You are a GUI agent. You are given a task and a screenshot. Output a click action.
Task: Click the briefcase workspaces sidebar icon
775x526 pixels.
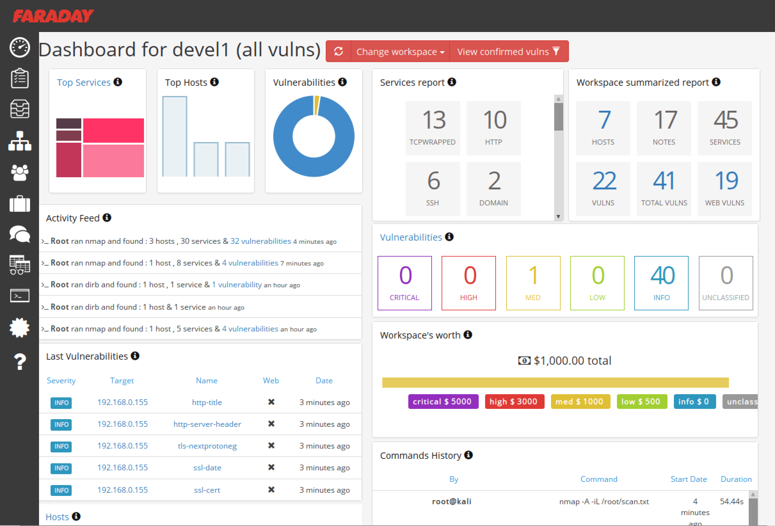(20, 203)
